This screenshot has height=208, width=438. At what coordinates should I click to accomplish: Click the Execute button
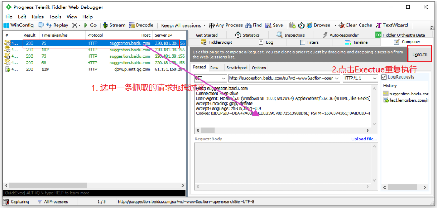tap(420, 54)
